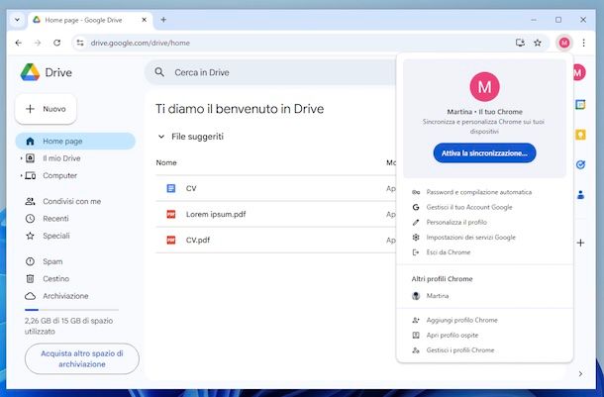Collapse the File suggeriti section

pyautogui.click(x=161, y=137)
